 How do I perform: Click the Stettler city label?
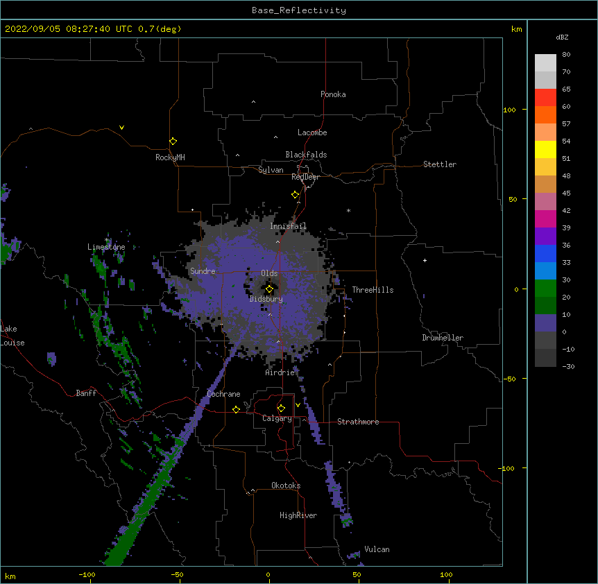pos(440,164)
